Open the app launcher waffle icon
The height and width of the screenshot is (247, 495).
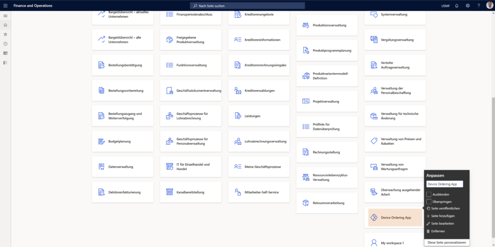[x=5, y=6]
